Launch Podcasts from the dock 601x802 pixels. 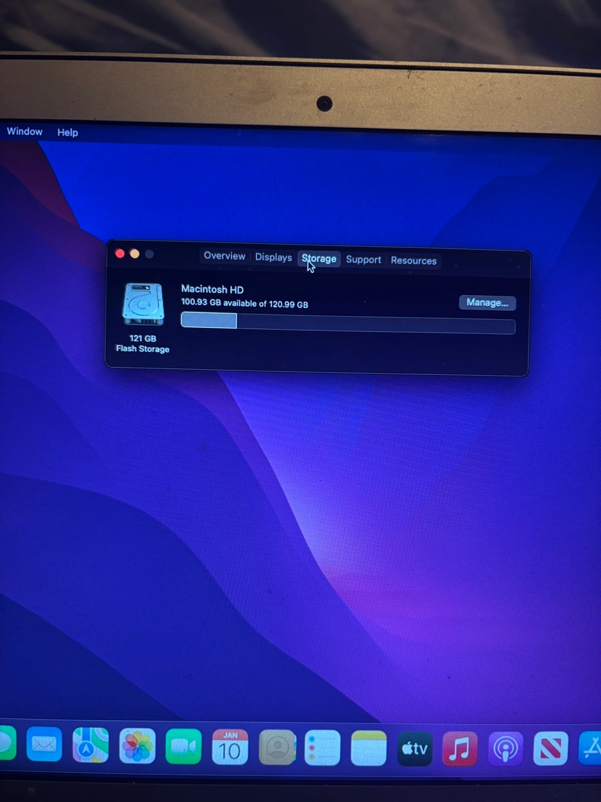505,749
